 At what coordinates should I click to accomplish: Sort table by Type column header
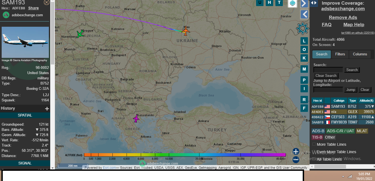[x=352, y=101]
